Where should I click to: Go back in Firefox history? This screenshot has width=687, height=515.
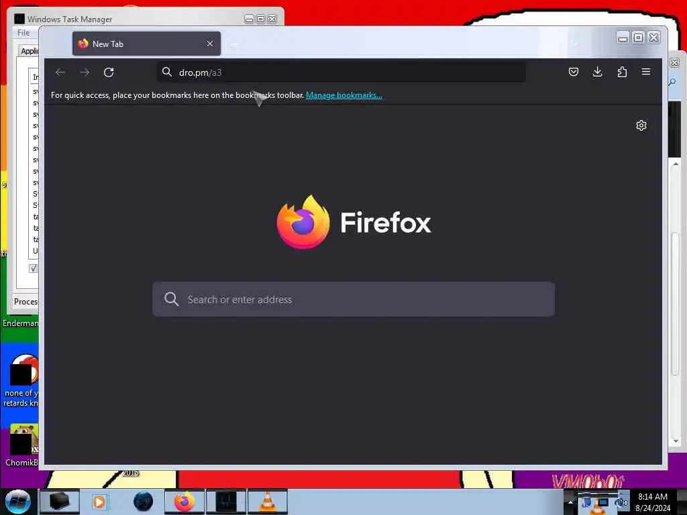[x=60, y=72]
